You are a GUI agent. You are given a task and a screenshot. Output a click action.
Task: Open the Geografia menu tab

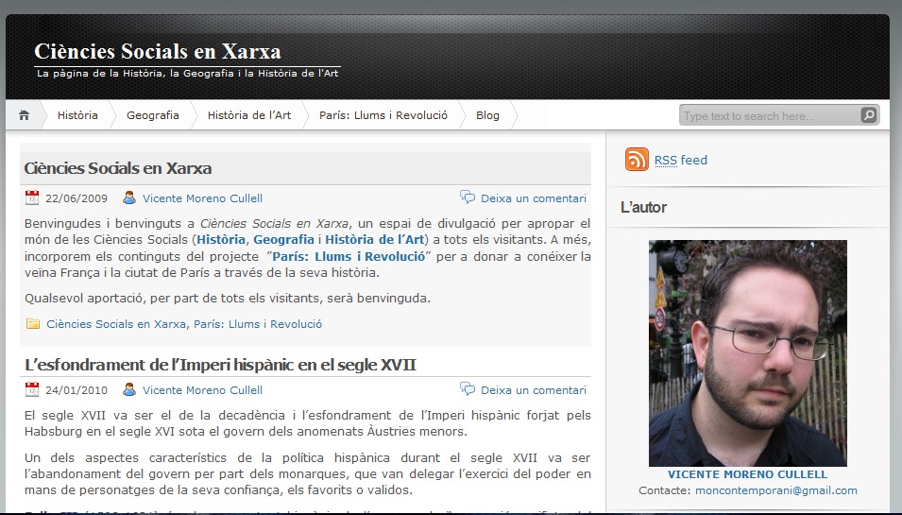152,115
